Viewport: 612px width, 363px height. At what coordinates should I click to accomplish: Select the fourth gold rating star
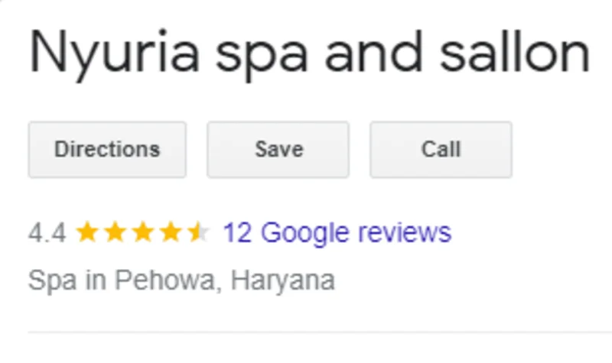click(x=171, y=232)
